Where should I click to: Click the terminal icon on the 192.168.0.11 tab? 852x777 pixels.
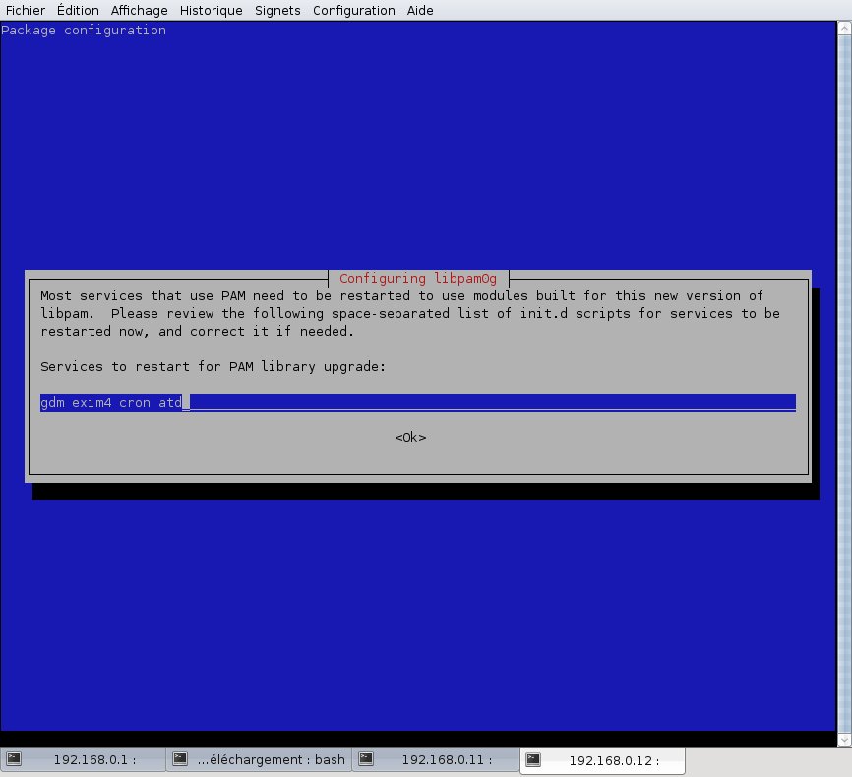(x=365, y=759)
